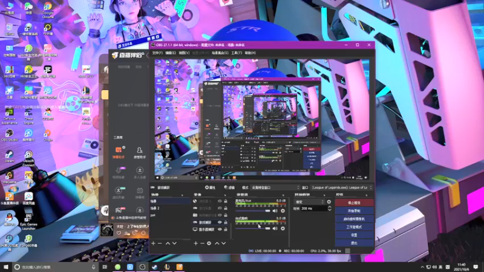Toggle visibility of Game Capture source (highlighted row)
This screenshot has height=272, width=484.
pyautogui.click(x=220, y=222)
